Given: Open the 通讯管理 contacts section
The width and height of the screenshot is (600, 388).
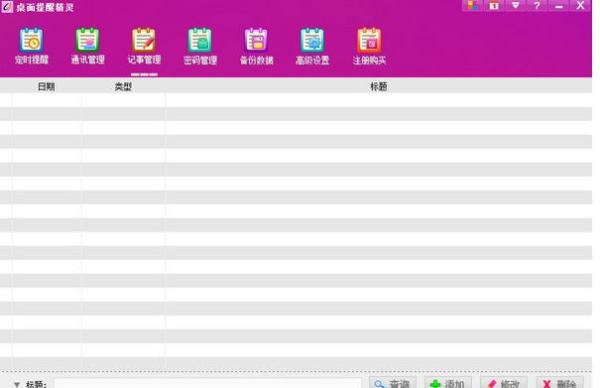Looking at the screenshot, I should click(x=87, y=47).
